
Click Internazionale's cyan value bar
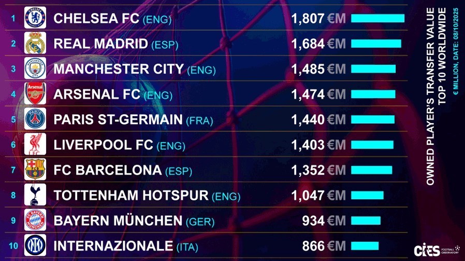point(365,245)
